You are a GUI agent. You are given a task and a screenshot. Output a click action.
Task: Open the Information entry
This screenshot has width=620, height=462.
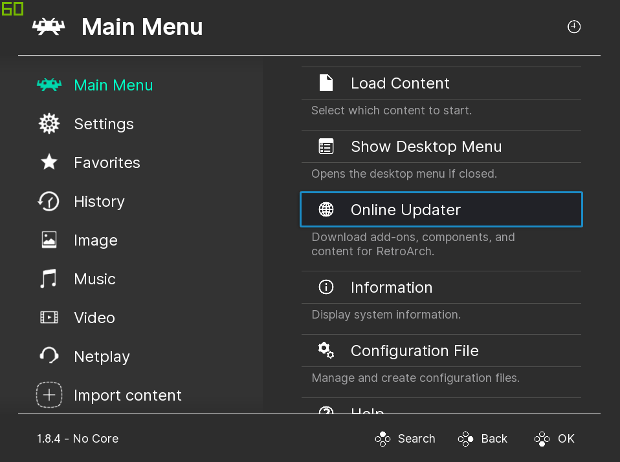click(x=441, y=287)
